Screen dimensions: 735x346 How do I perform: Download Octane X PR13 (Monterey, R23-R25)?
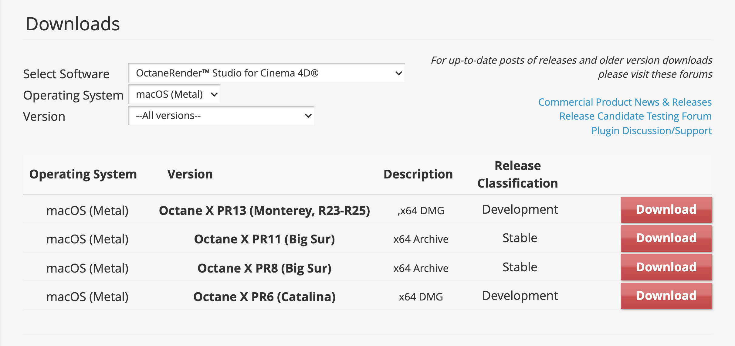[666, 209]
